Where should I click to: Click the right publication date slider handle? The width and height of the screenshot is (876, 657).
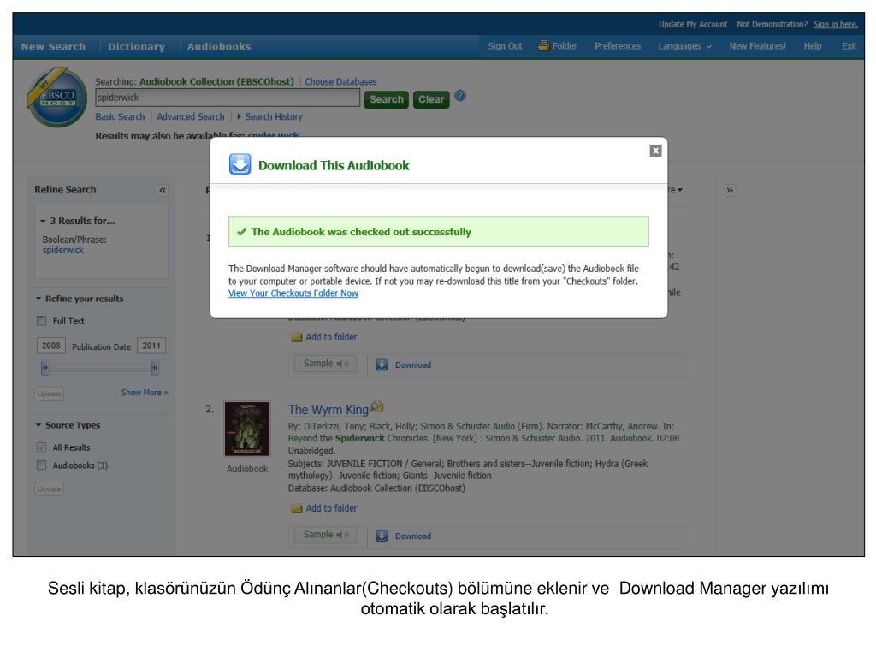155,368
